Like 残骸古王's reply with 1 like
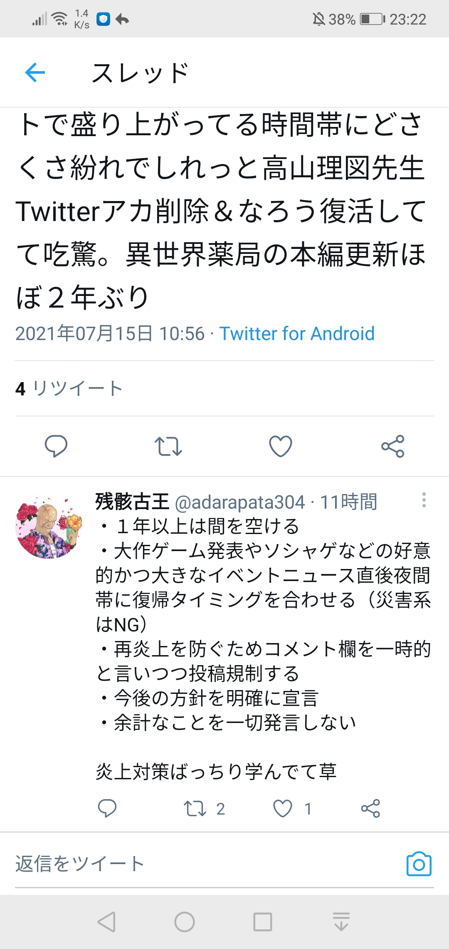This screenshot has height=949, width=449. [292, 808]
